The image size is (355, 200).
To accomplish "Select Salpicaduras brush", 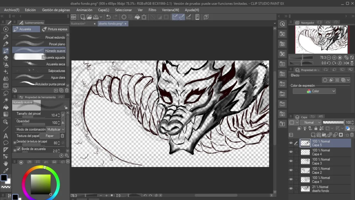I will pyautogui.click(x=39, y=71).
